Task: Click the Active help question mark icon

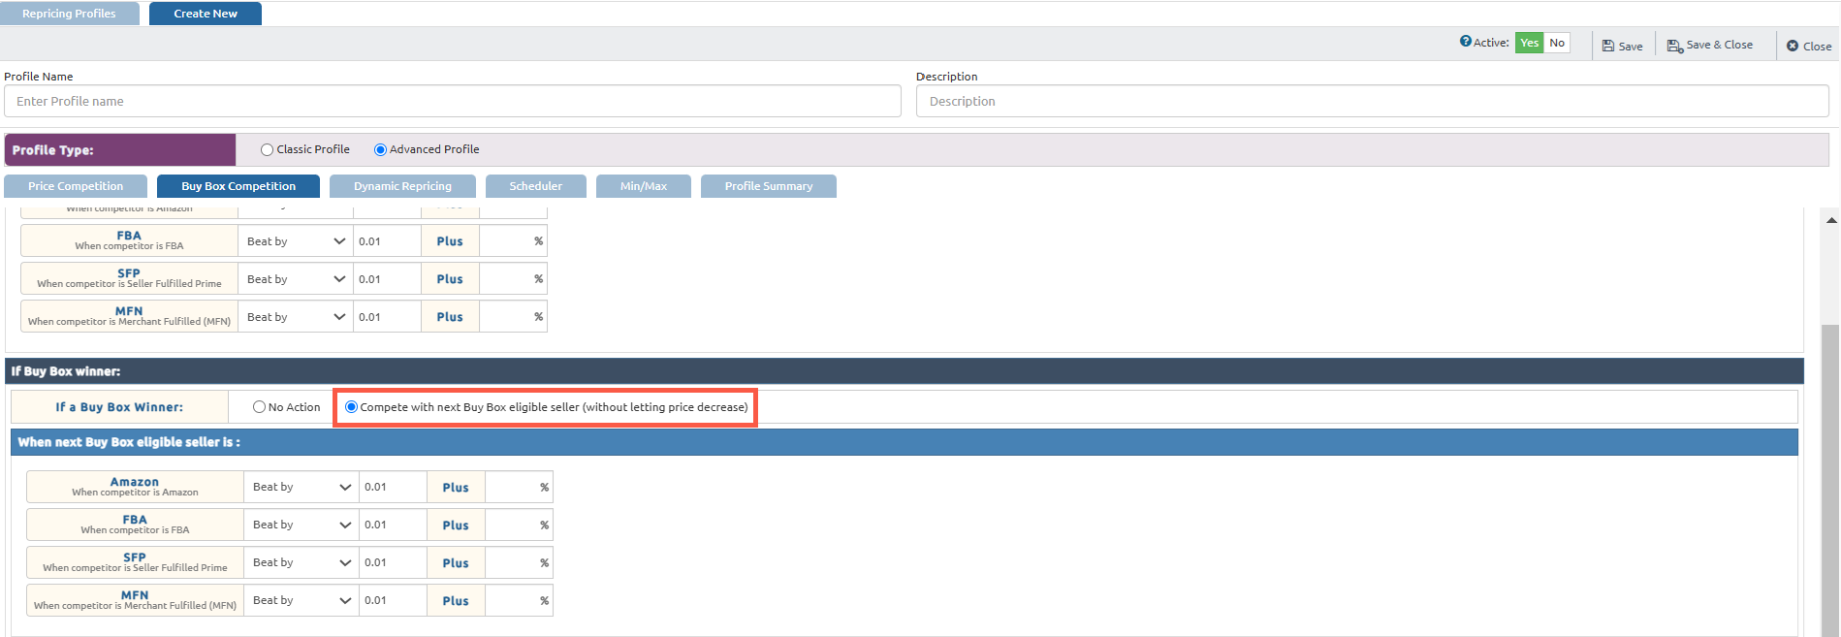Action: pyautogui.click(x=1465, y=42)
